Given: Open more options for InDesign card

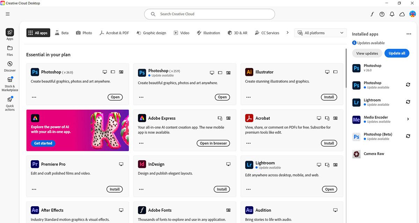Looking at the screenshot, I should tap(141, 189).
